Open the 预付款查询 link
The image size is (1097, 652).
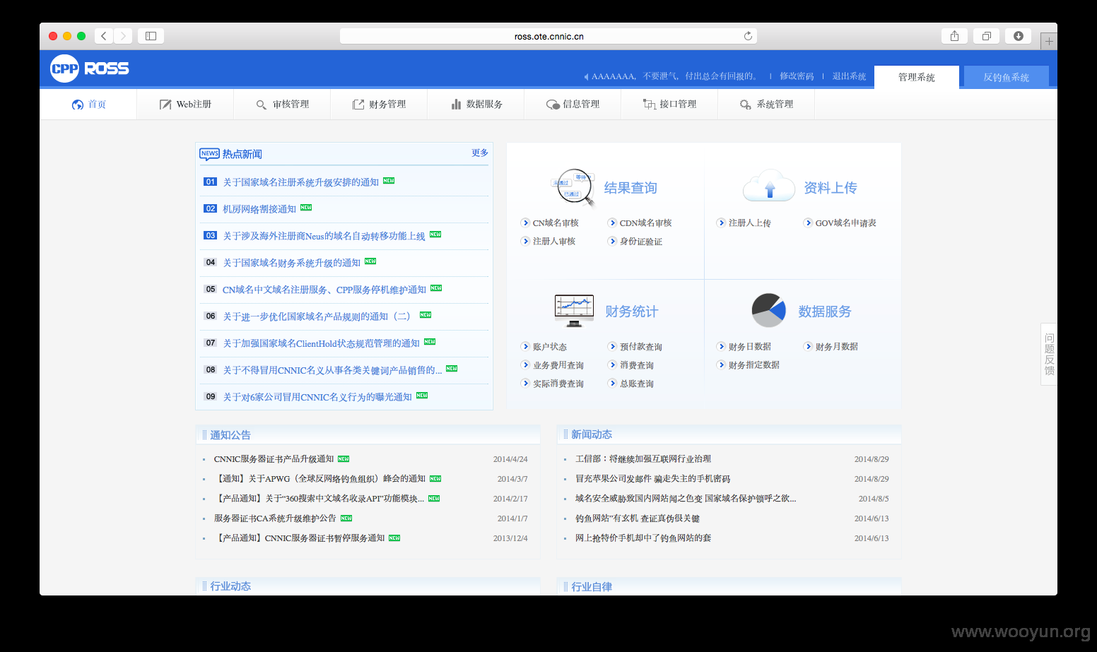[641, 347]
